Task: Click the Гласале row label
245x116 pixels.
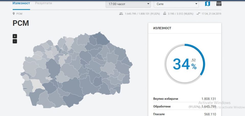Action: click(159, 114)
